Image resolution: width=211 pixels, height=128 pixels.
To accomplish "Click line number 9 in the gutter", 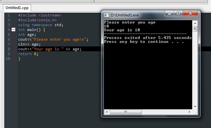I will click(x=9, y=54).
